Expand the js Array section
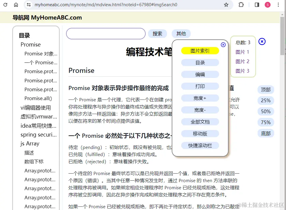 (30, 143)
